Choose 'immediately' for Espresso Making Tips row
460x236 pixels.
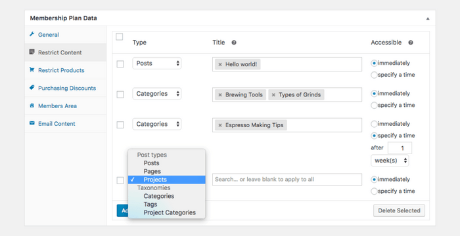(x=374, y=124)
